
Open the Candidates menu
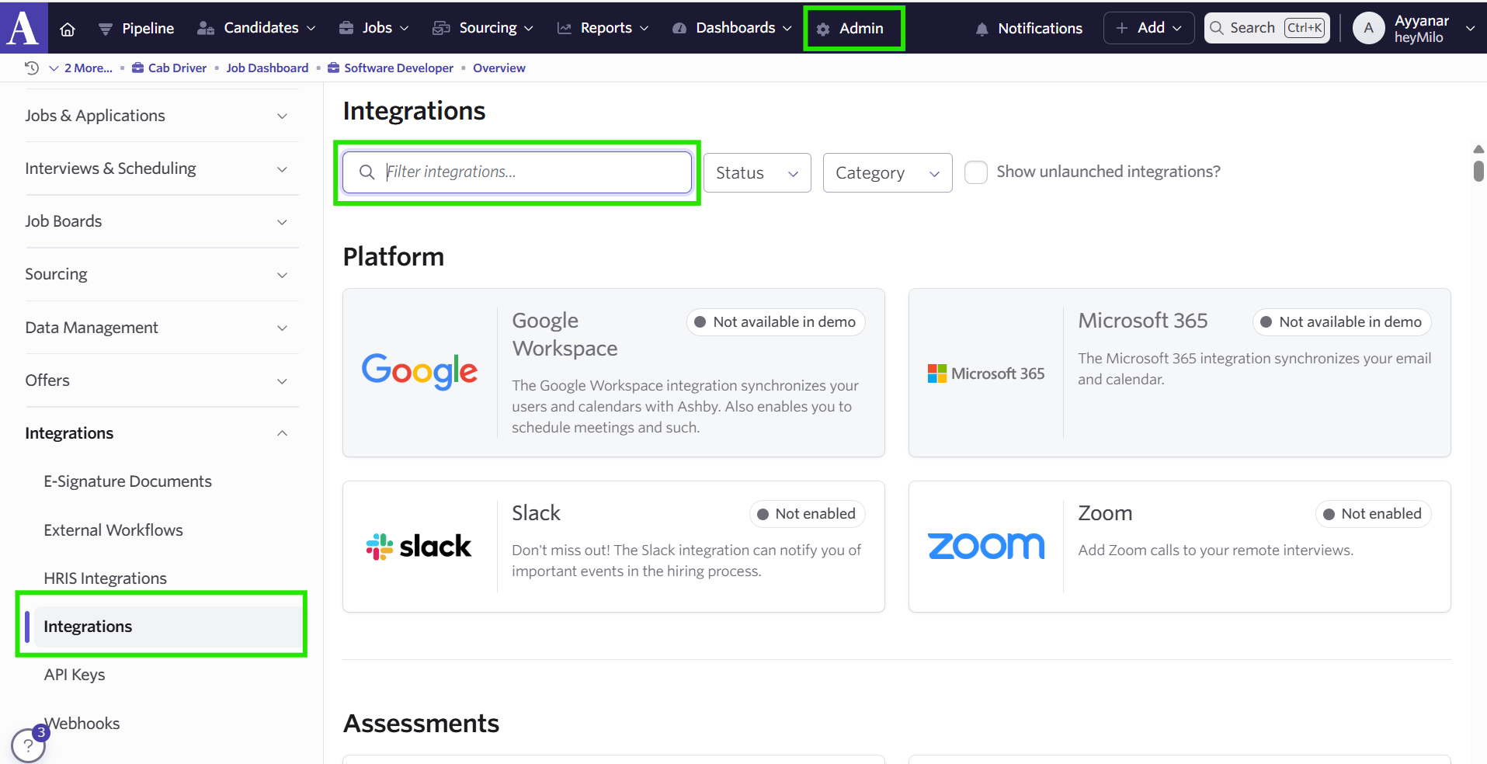coord(256,28)
